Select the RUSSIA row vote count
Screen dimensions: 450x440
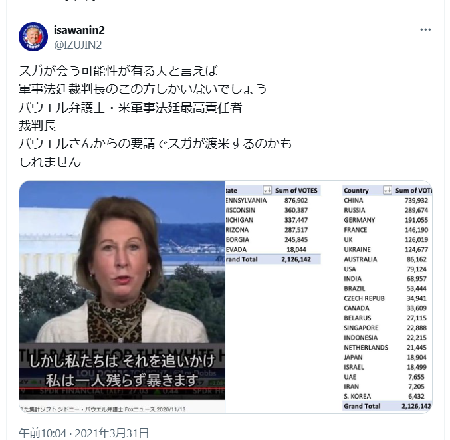[x=416, y=210]
